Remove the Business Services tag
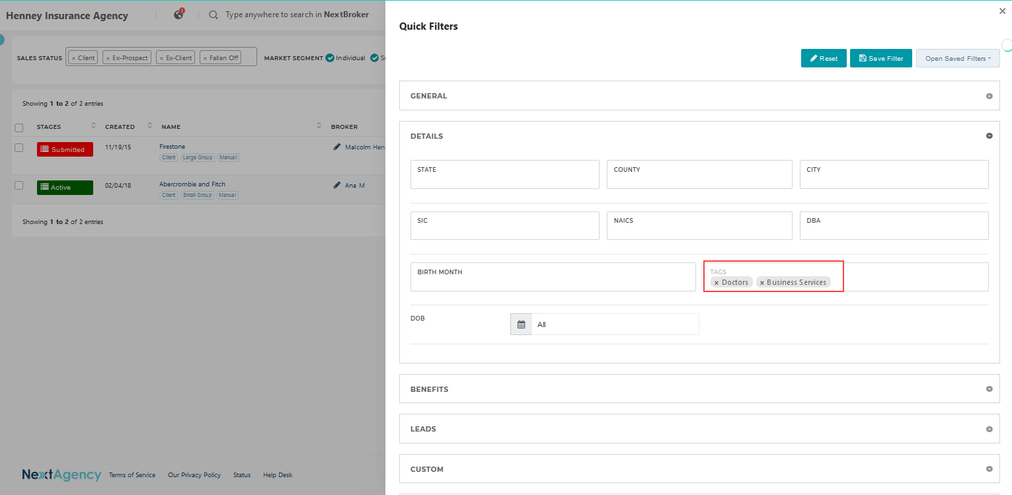This screenshot has height=495, width=1012. point(762,283)
